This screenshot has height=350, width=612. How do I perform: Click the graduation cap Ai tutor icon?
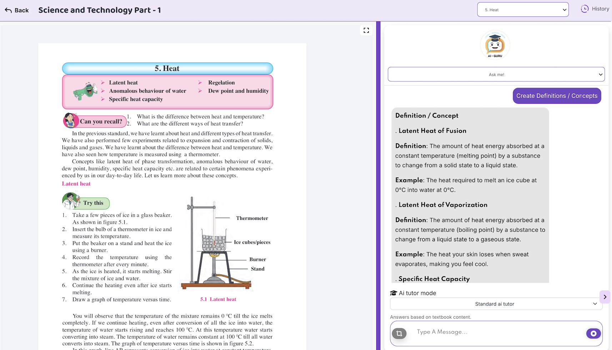click(x=393, y=293)
